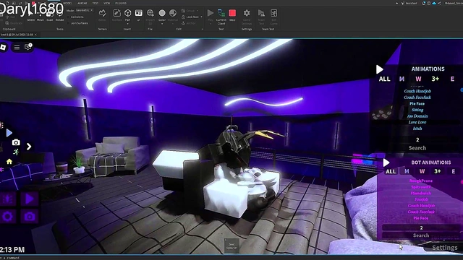
Task: Click the white camera icon on left sidebar
Action: [16, 143]
